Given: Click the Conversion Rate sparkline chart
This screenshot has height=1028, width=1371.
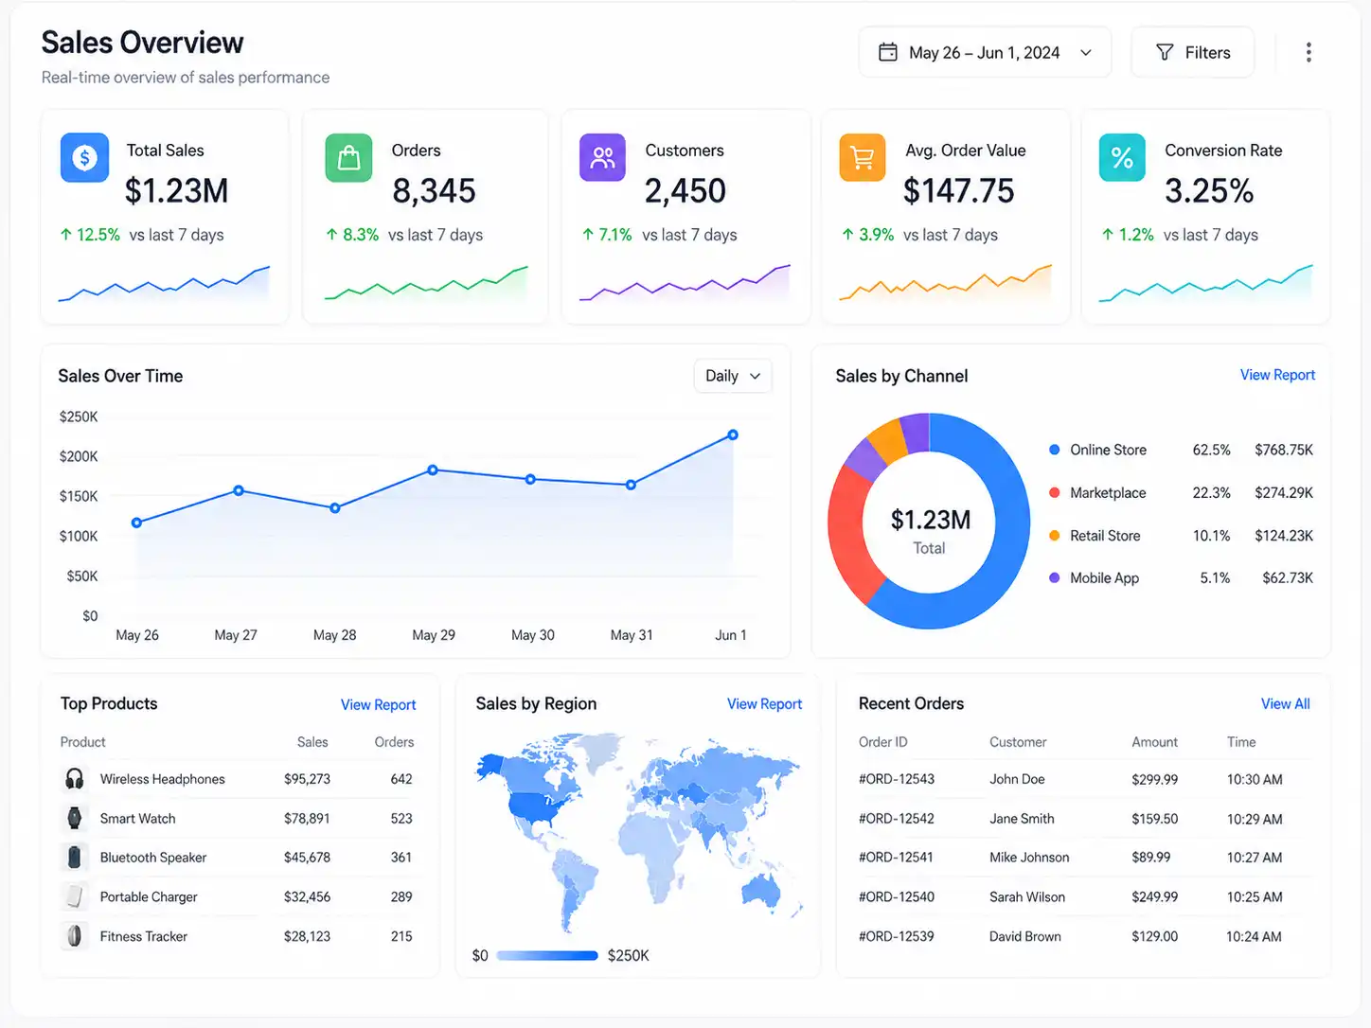Looking at the screenshot, I should click(x=1205, y=283).
